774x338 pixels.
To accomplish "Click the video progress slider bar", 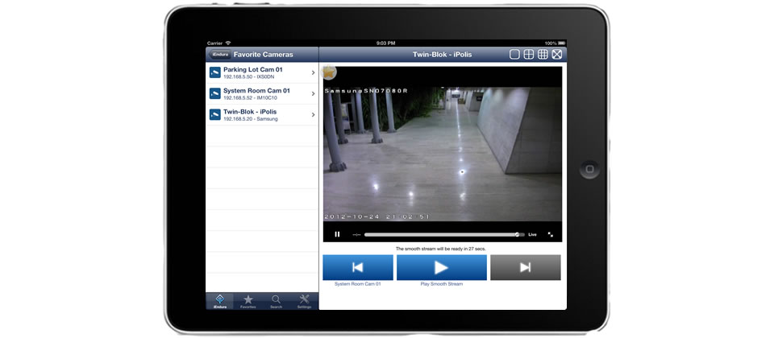I will pos(444,234).
